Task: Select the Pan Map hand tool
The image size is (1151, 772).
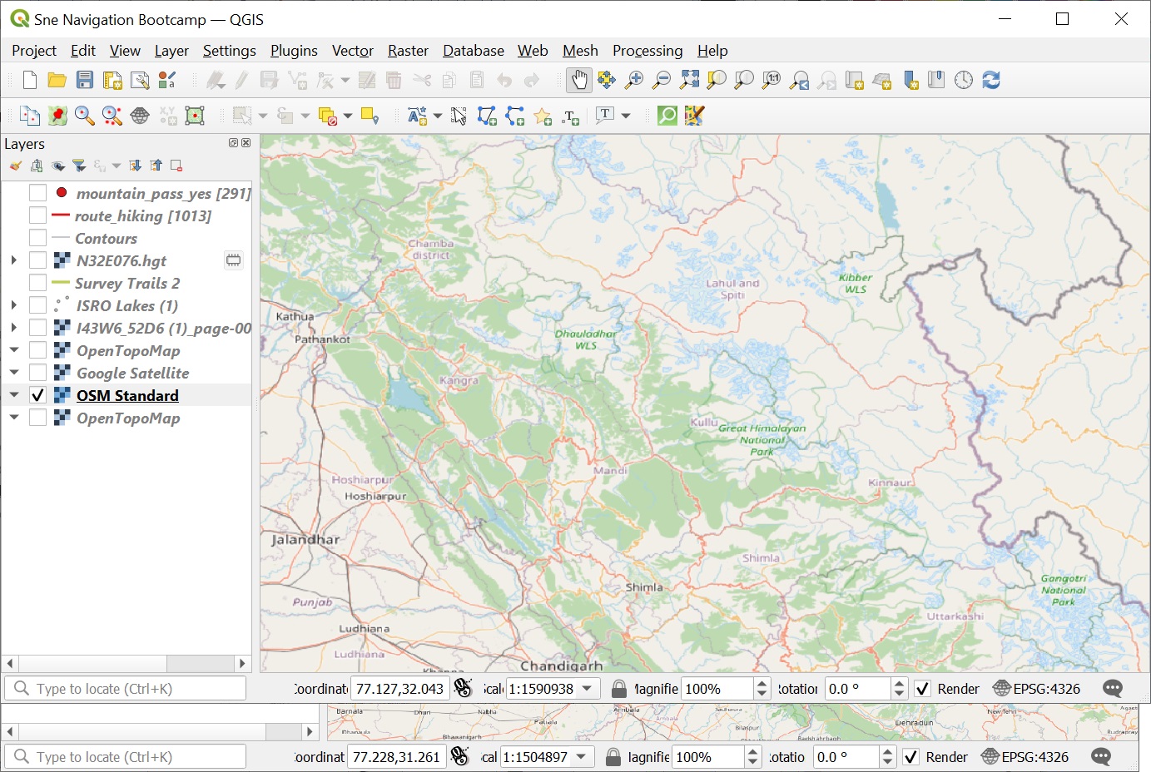Action: pos(578,80)
